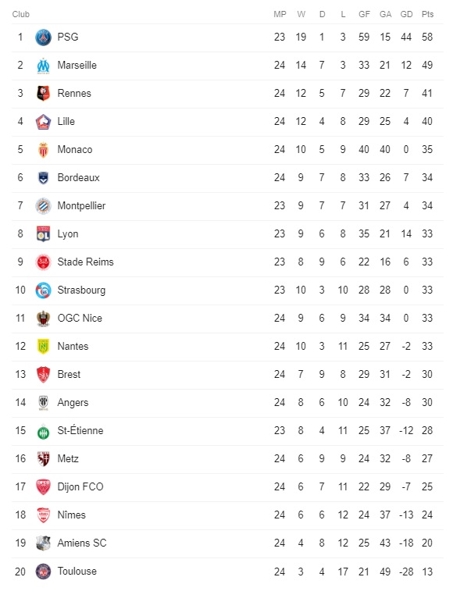Click the PSG club crest icon

pos(43,37)
